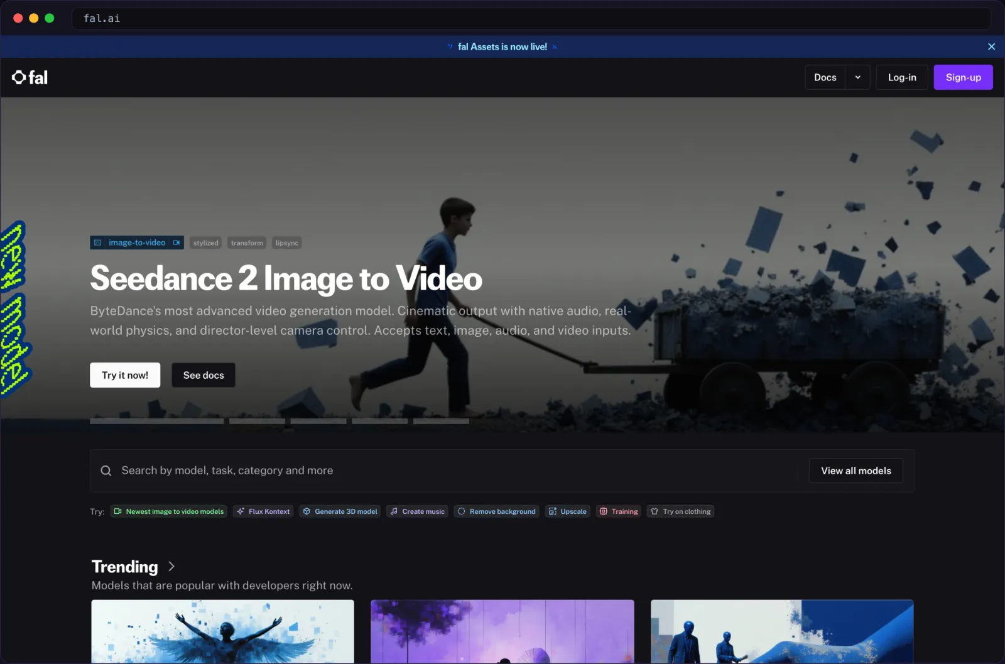Choose the Remove background suggestion chip

[496, 511]
